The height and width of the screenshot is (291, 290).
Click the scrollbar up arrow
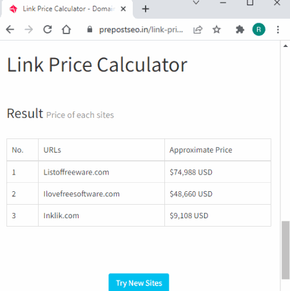coord(285,46)
